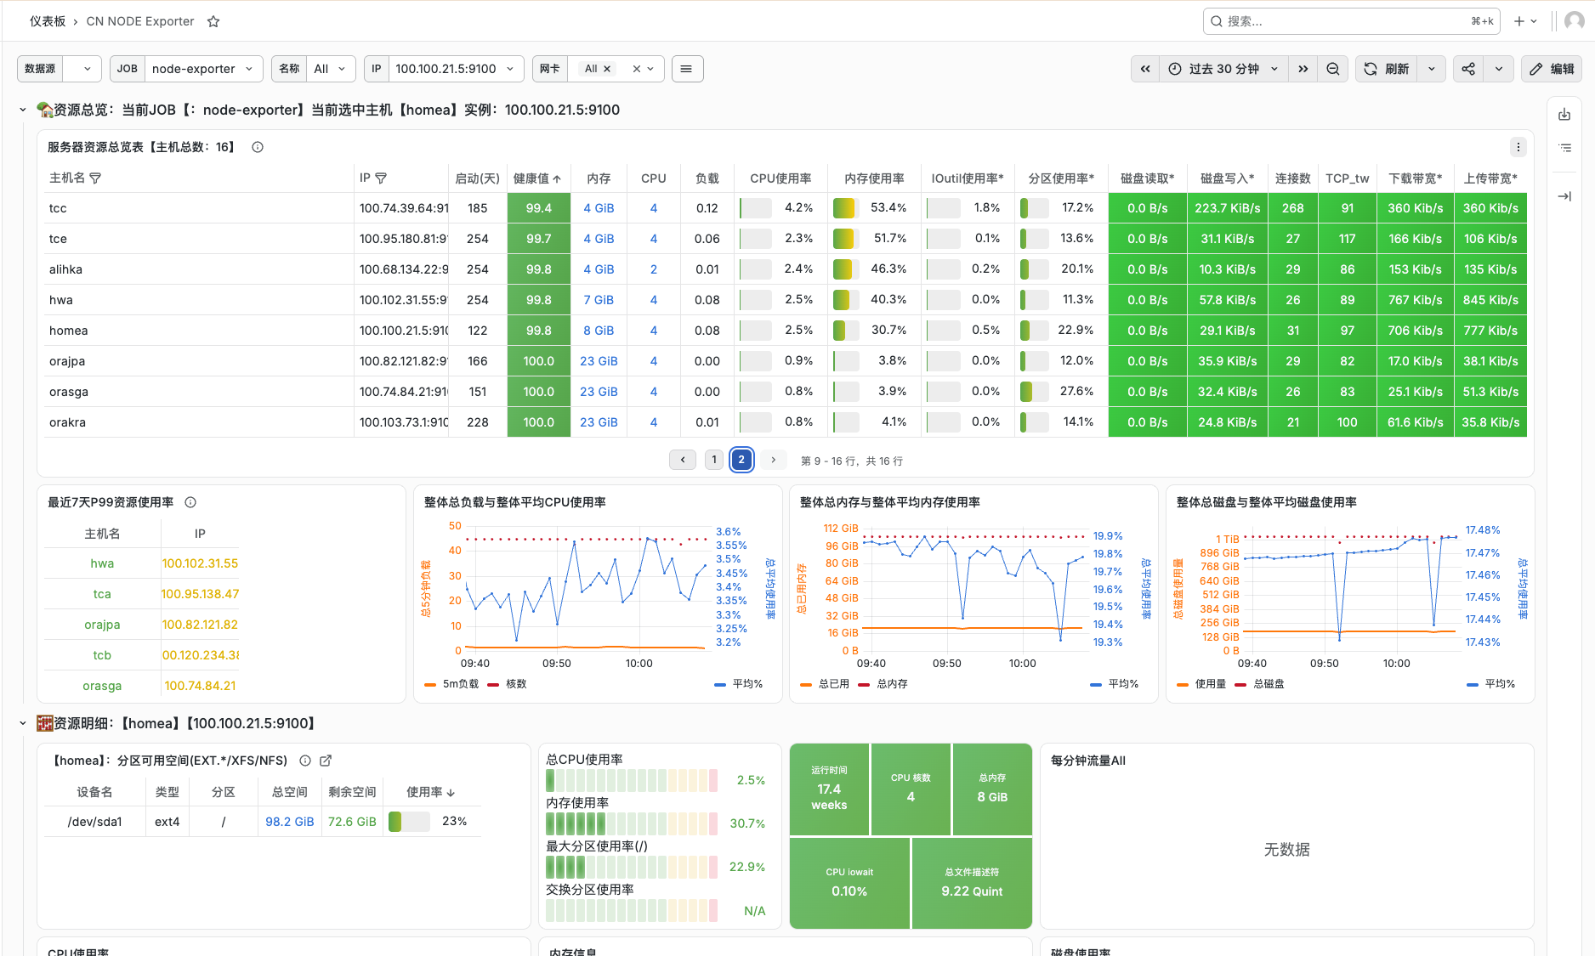
Task: Click the variable menu hamburger icon
Action: click(x=687, y=69)
